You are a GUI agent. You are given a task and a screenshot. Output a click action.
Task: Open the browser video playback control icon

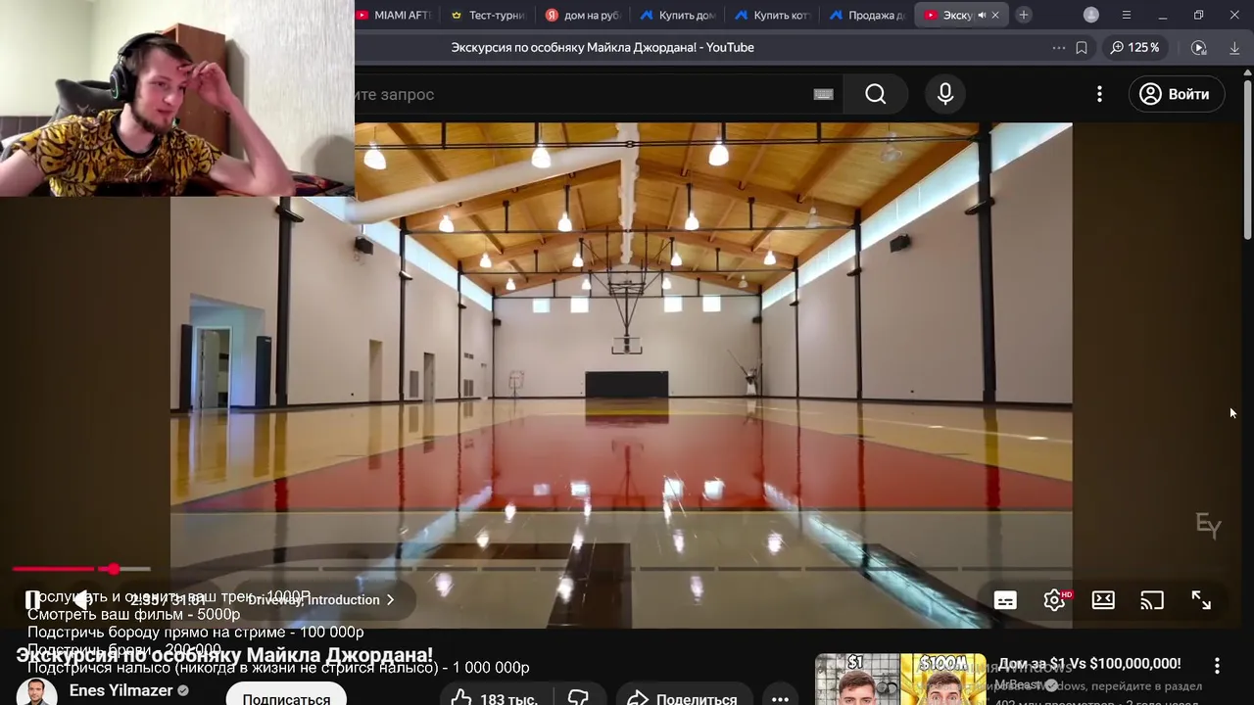click(x=1199, y=47)
